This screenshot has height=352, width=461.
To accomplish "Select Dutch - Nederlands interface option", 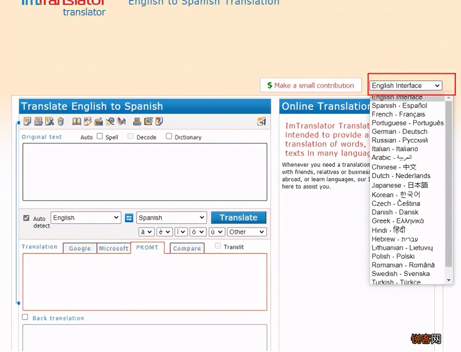I will coord(407,176).
